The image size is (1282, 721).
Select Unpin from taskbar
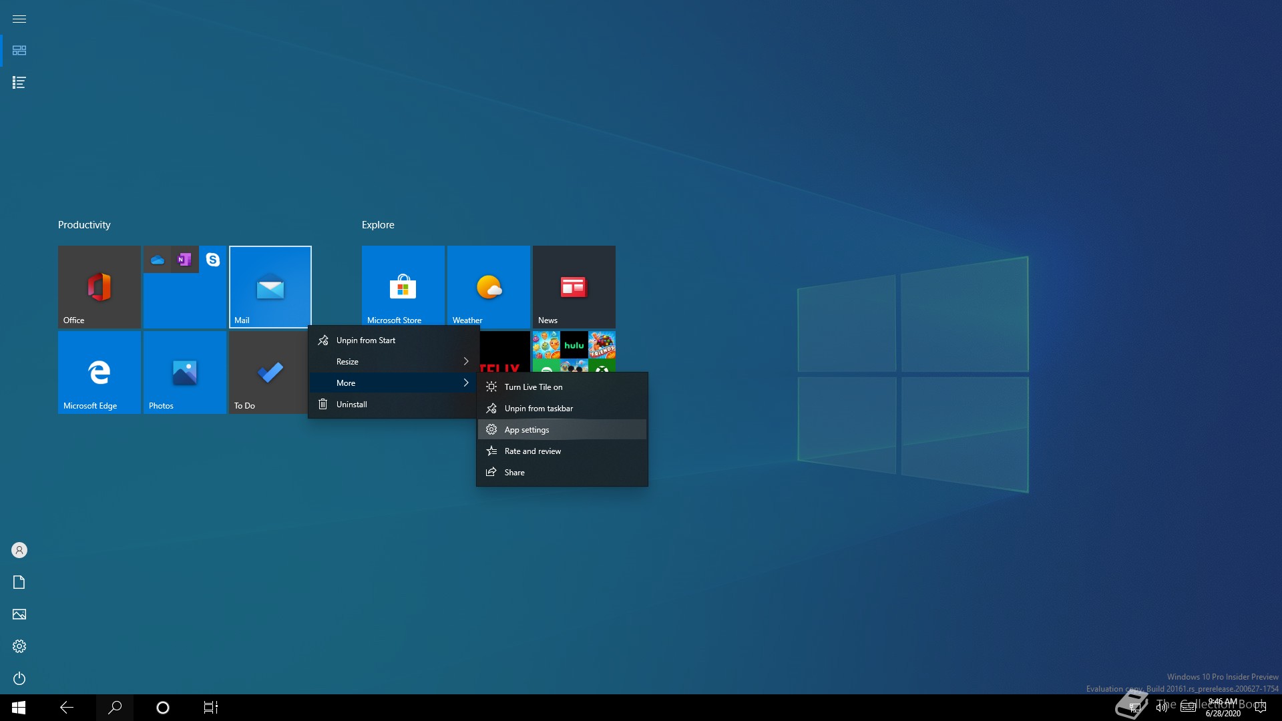(562, 409)
